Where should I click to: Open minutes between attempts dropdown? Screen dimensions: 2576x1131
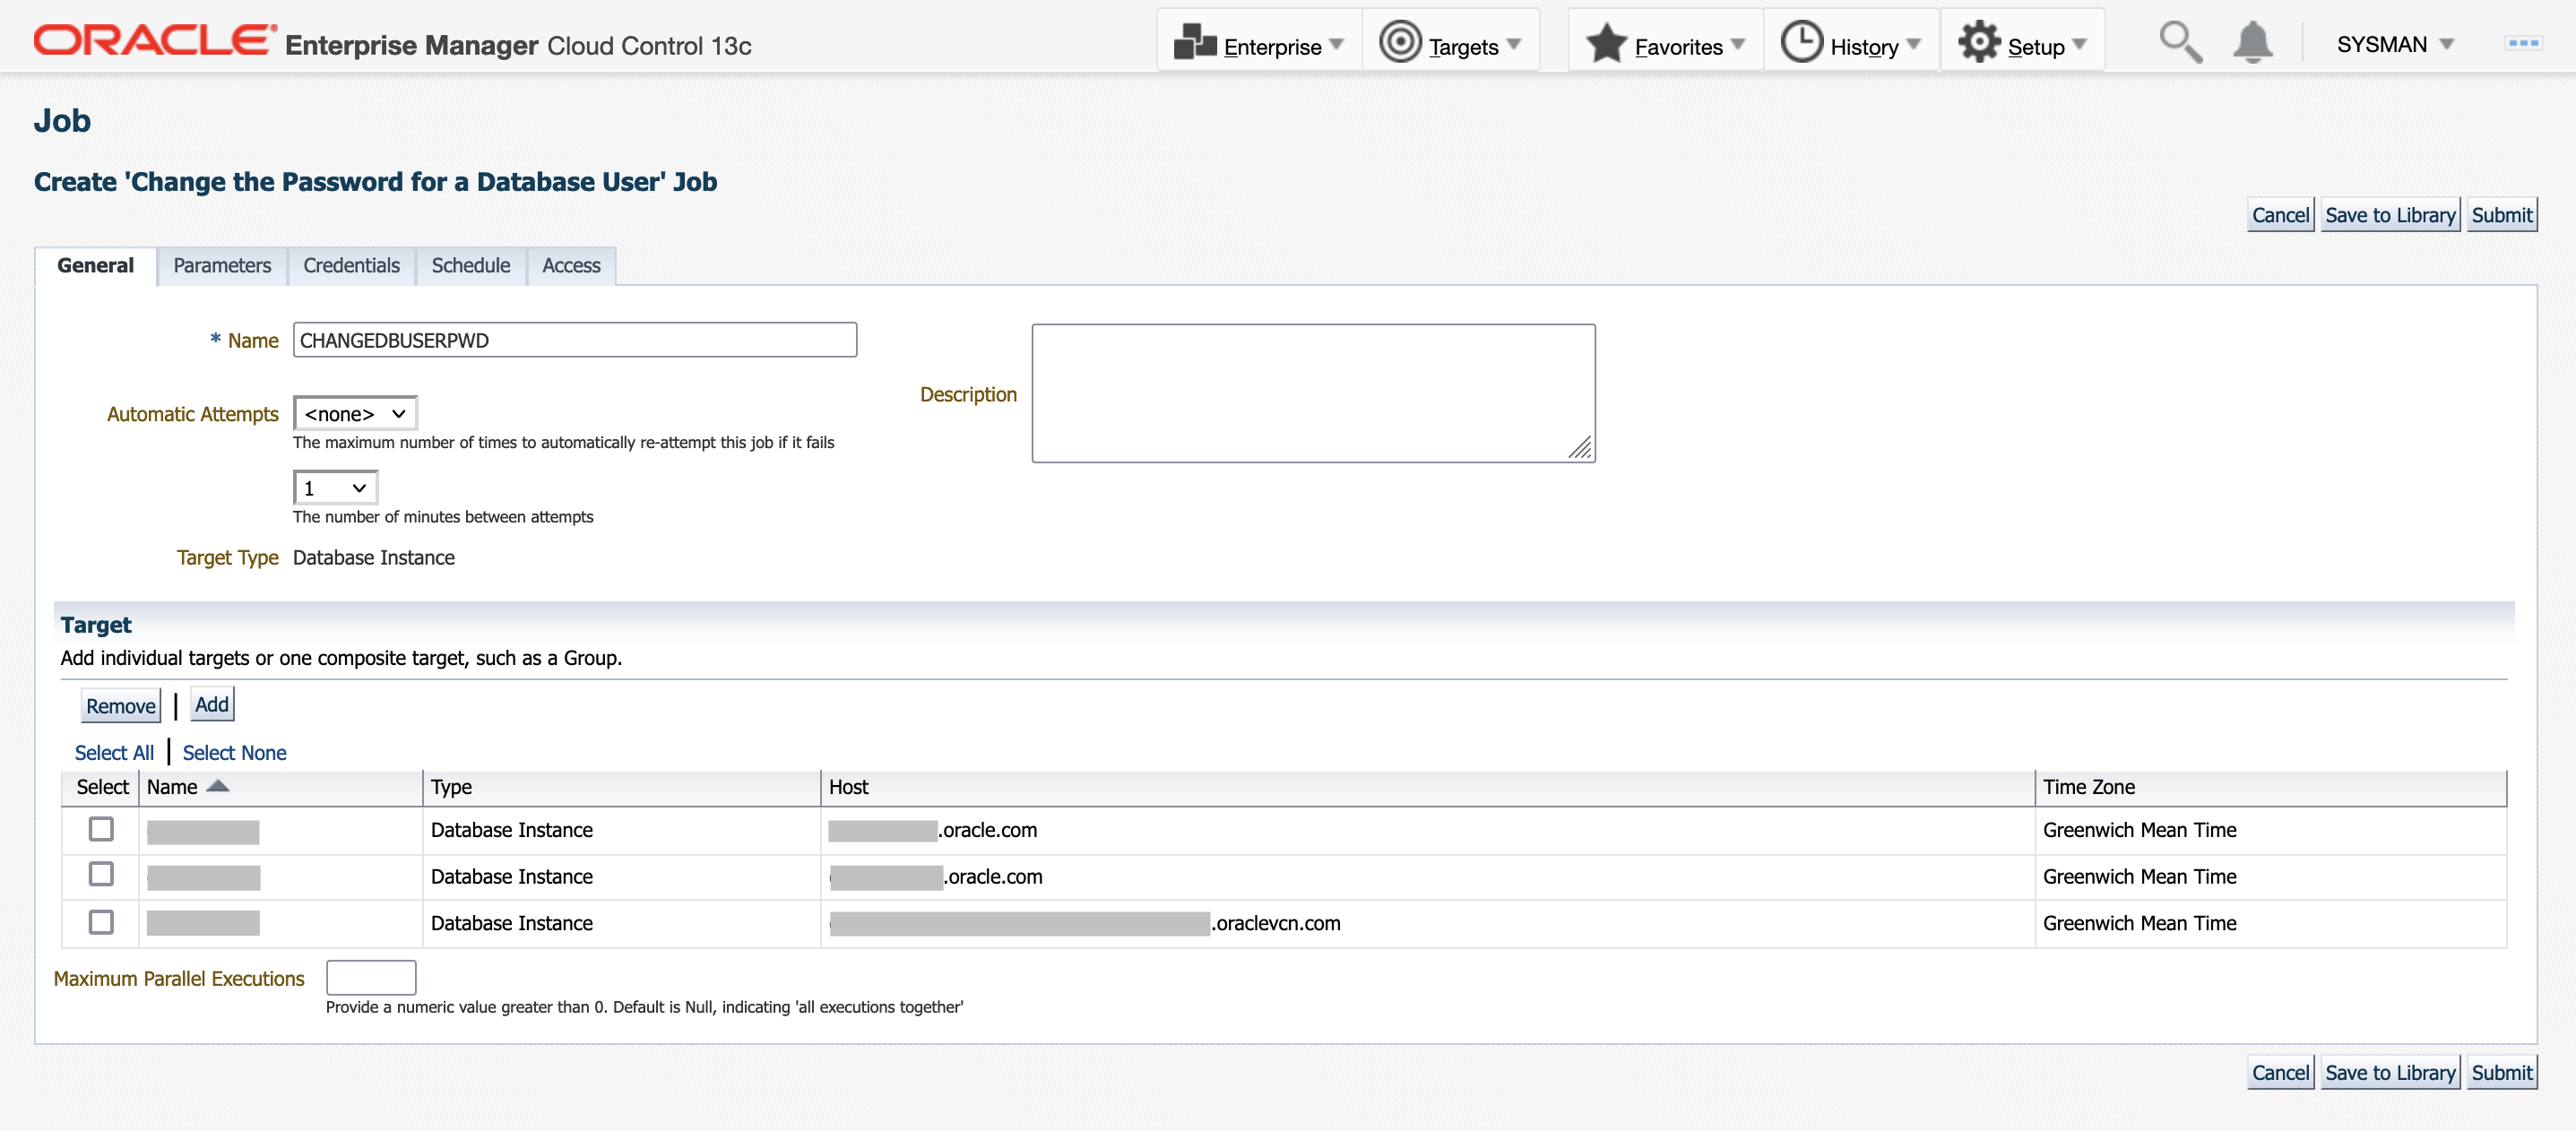click(335, 488)
